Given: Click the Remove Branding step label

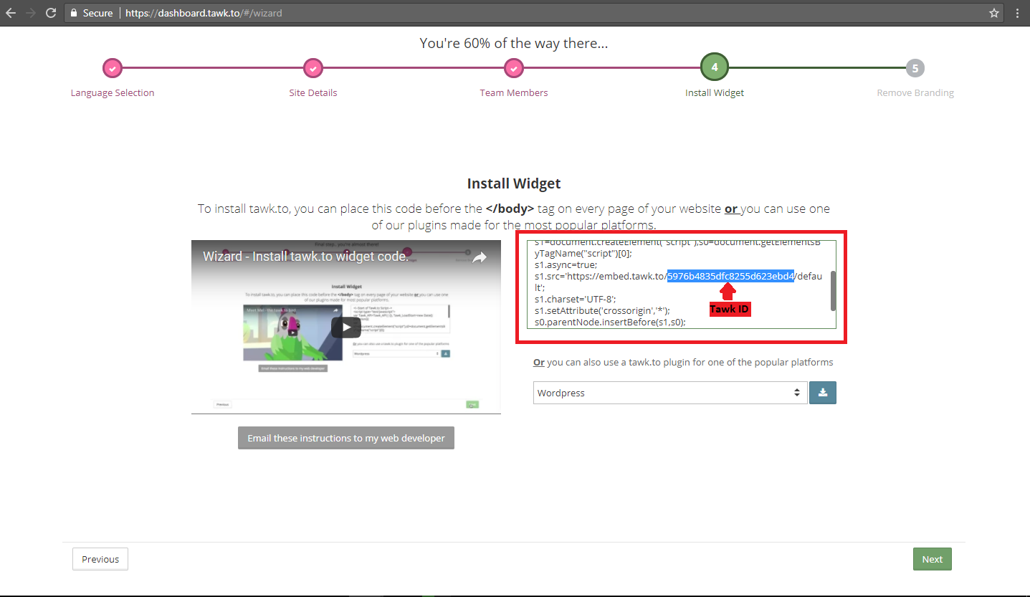Looking at the screenshot, I should click(915, 92).
